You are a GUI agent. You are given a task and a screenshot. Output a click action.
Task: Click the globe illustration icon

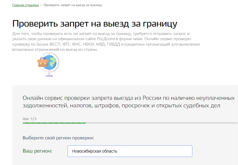tap(49, 64)
